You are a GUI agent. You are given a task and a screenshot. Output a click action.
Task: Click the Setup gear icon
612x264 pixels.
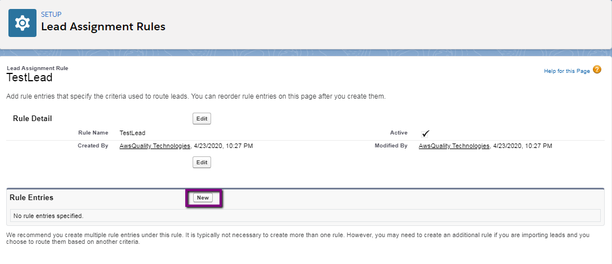click(22, 23)
